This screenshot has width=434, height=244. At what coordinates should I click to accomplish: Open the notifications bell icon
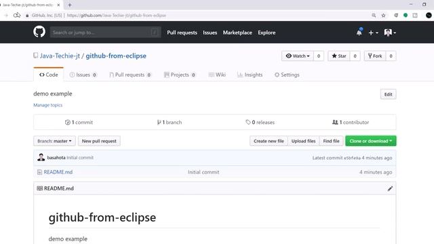359,33
